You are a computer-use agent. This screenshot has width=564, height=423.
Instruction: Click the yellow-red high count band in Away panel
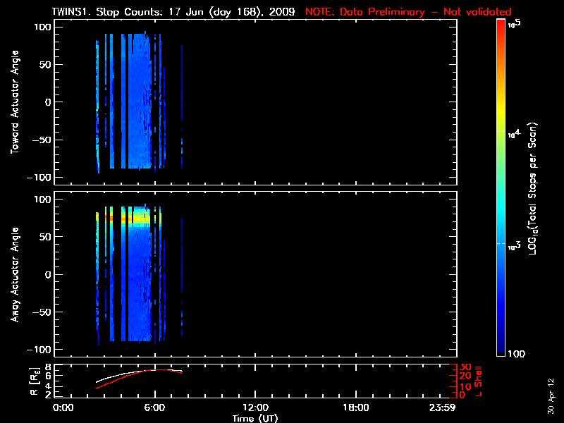[x=137, y=219]
